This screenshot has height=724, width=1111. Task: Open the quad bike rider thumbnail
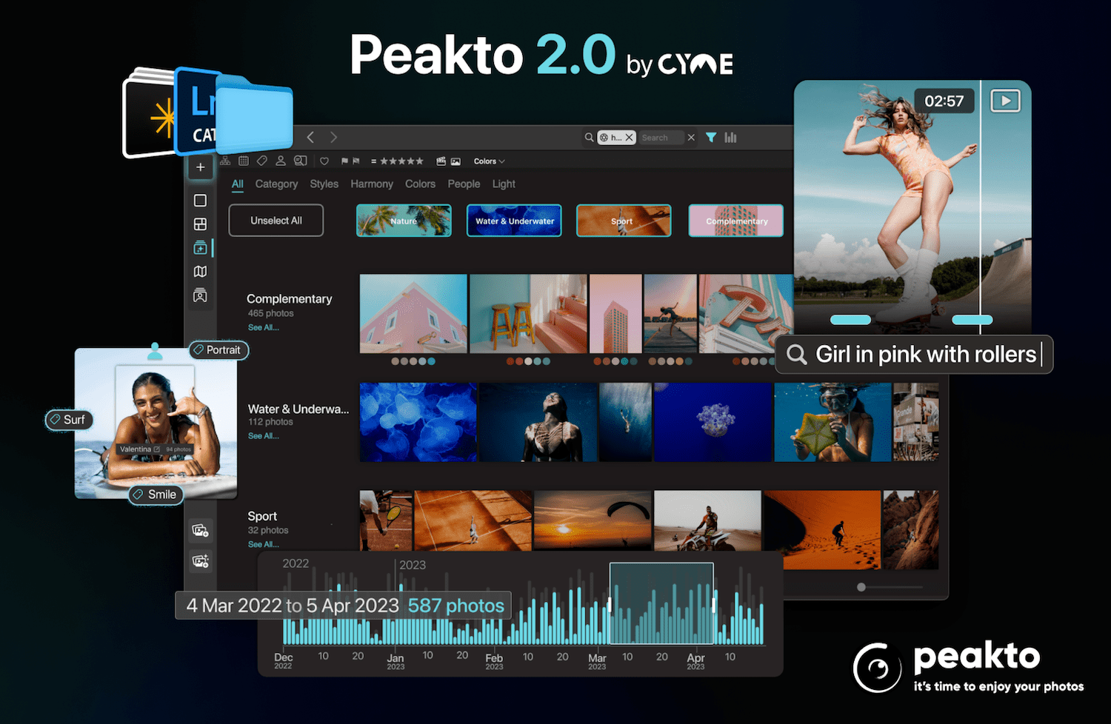point(707,520)
